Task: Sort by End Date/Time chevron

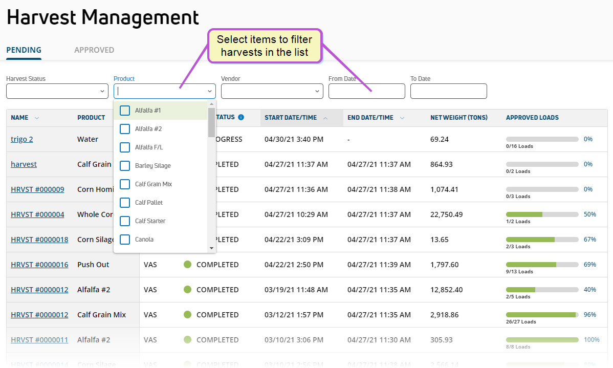Action: (402, 118)
